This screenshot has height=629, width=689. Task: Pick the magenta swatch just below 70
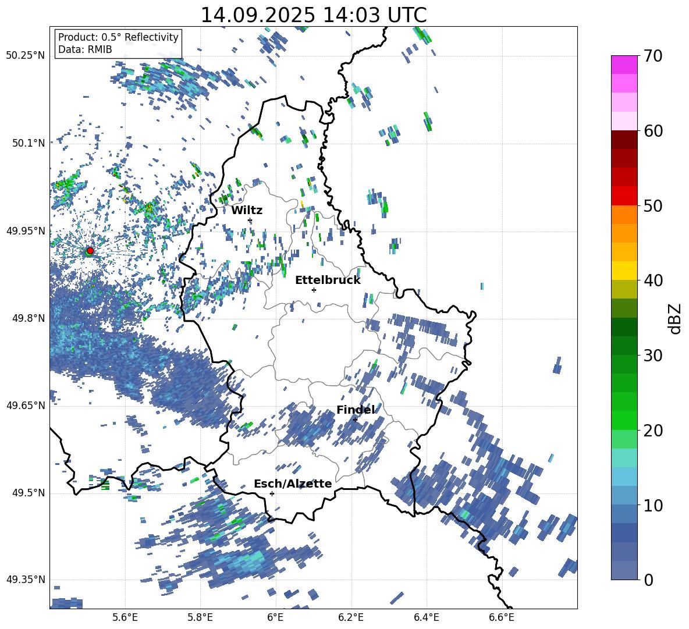[624, 65]
